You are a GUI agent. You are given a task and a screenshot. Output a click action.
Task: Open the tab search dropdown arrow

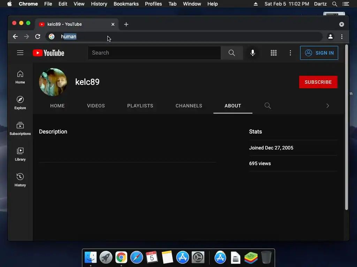[x=342, y=24]
